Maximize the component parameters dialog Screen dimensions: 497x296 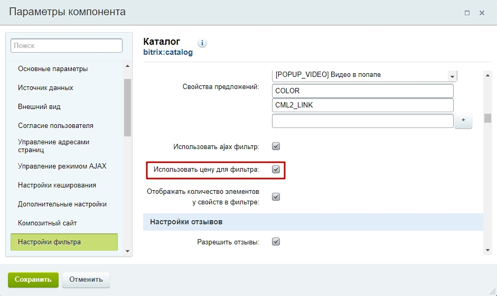click(467, 13)
